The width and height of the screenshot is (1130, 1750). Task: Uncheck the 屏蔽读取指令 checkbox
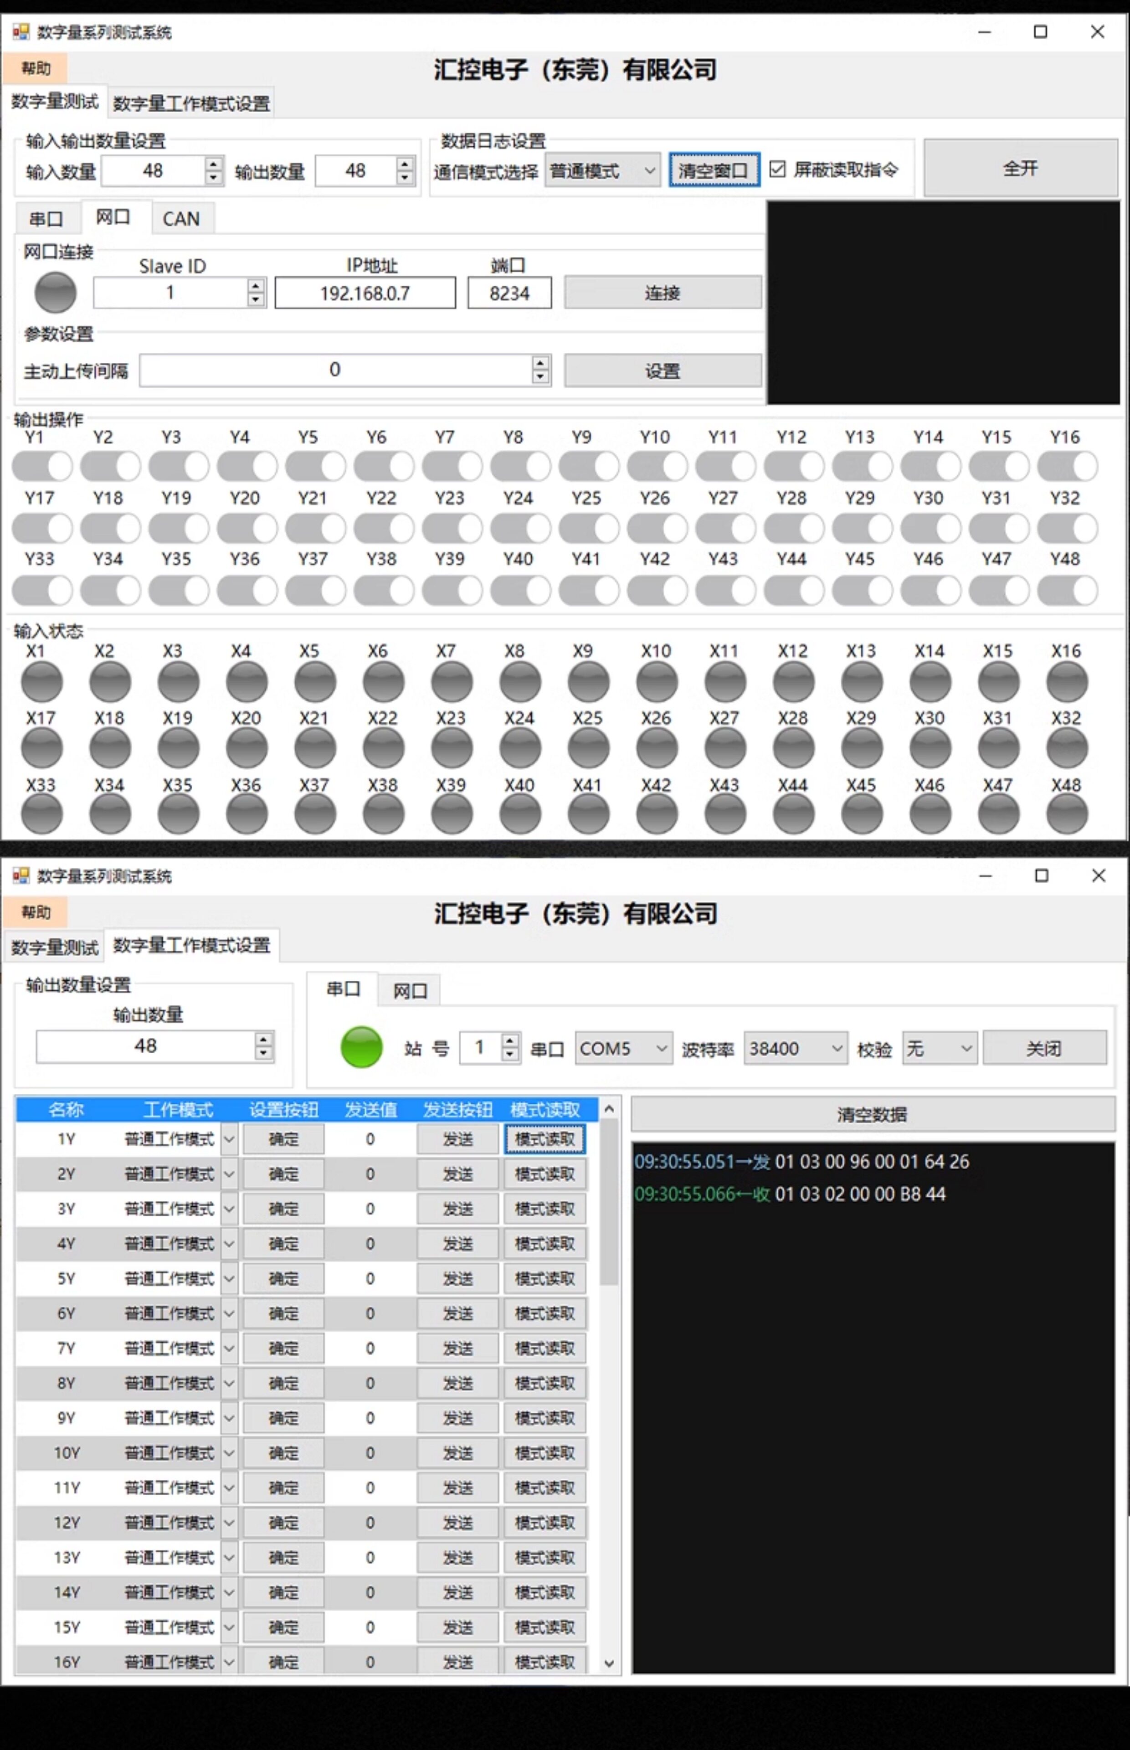click(778, 170)
